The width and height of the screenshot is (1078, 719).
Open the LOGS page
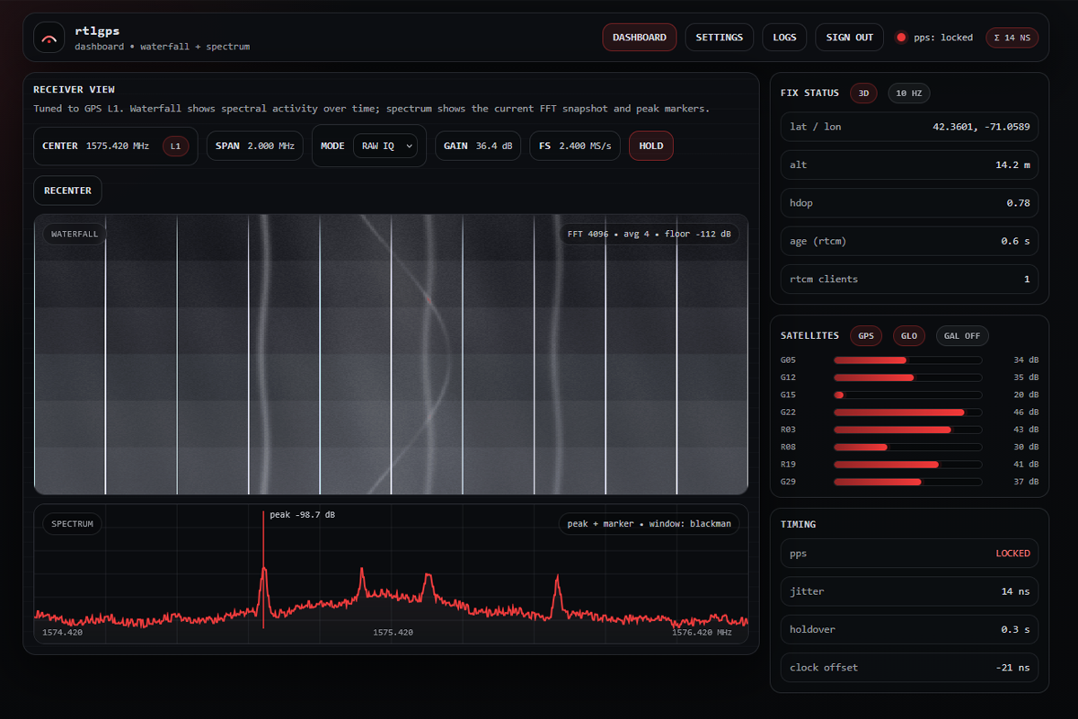click(784, 37)
